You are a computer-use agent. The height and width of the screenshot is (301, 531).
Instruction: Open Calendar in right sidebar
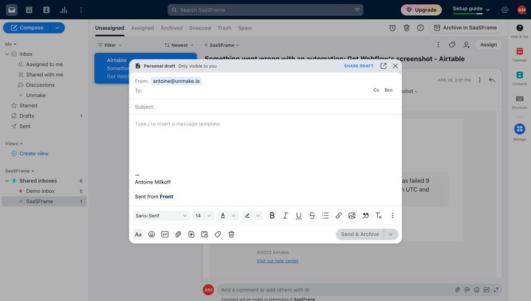pos(520,55)
